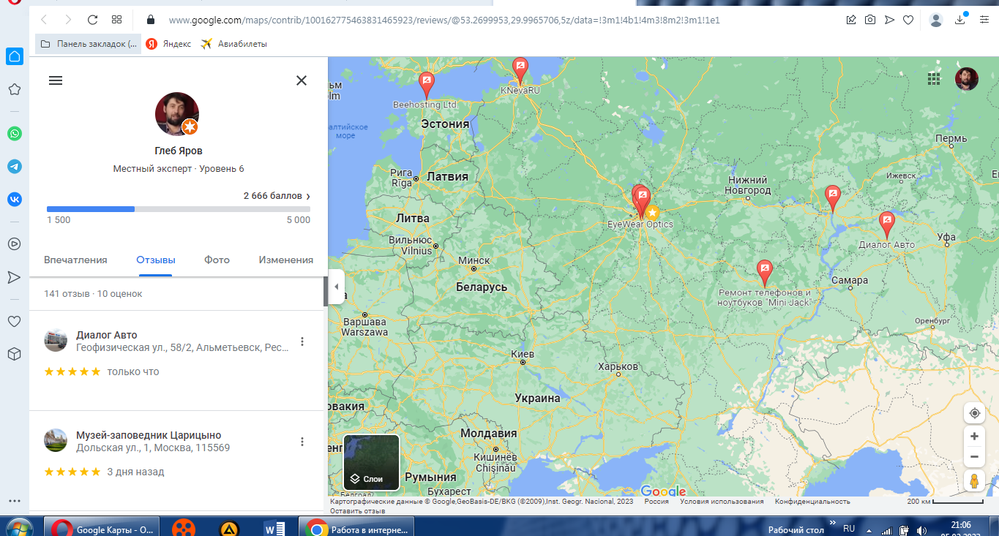Open the downloads panel
This screenshot has height=536, width=999.
(x=961, y=20)
